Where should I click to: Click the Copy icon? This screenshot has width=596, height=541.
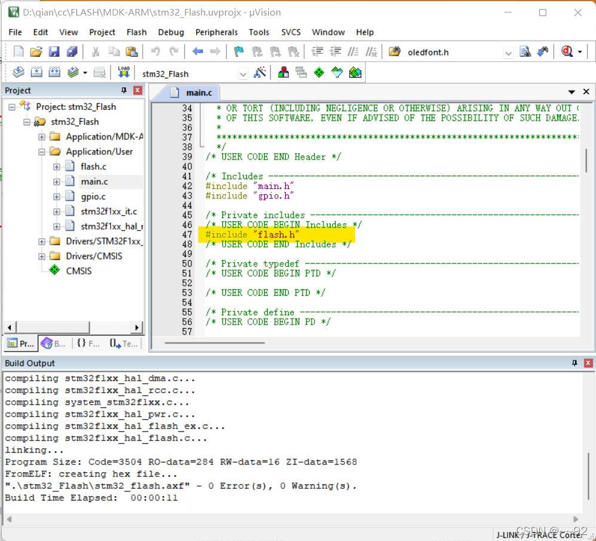114,51
